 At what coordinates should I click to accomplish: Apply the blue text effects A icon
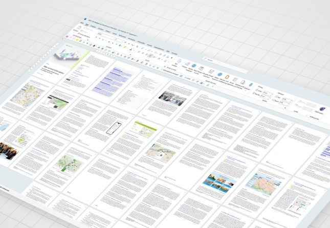coord(120,45)
